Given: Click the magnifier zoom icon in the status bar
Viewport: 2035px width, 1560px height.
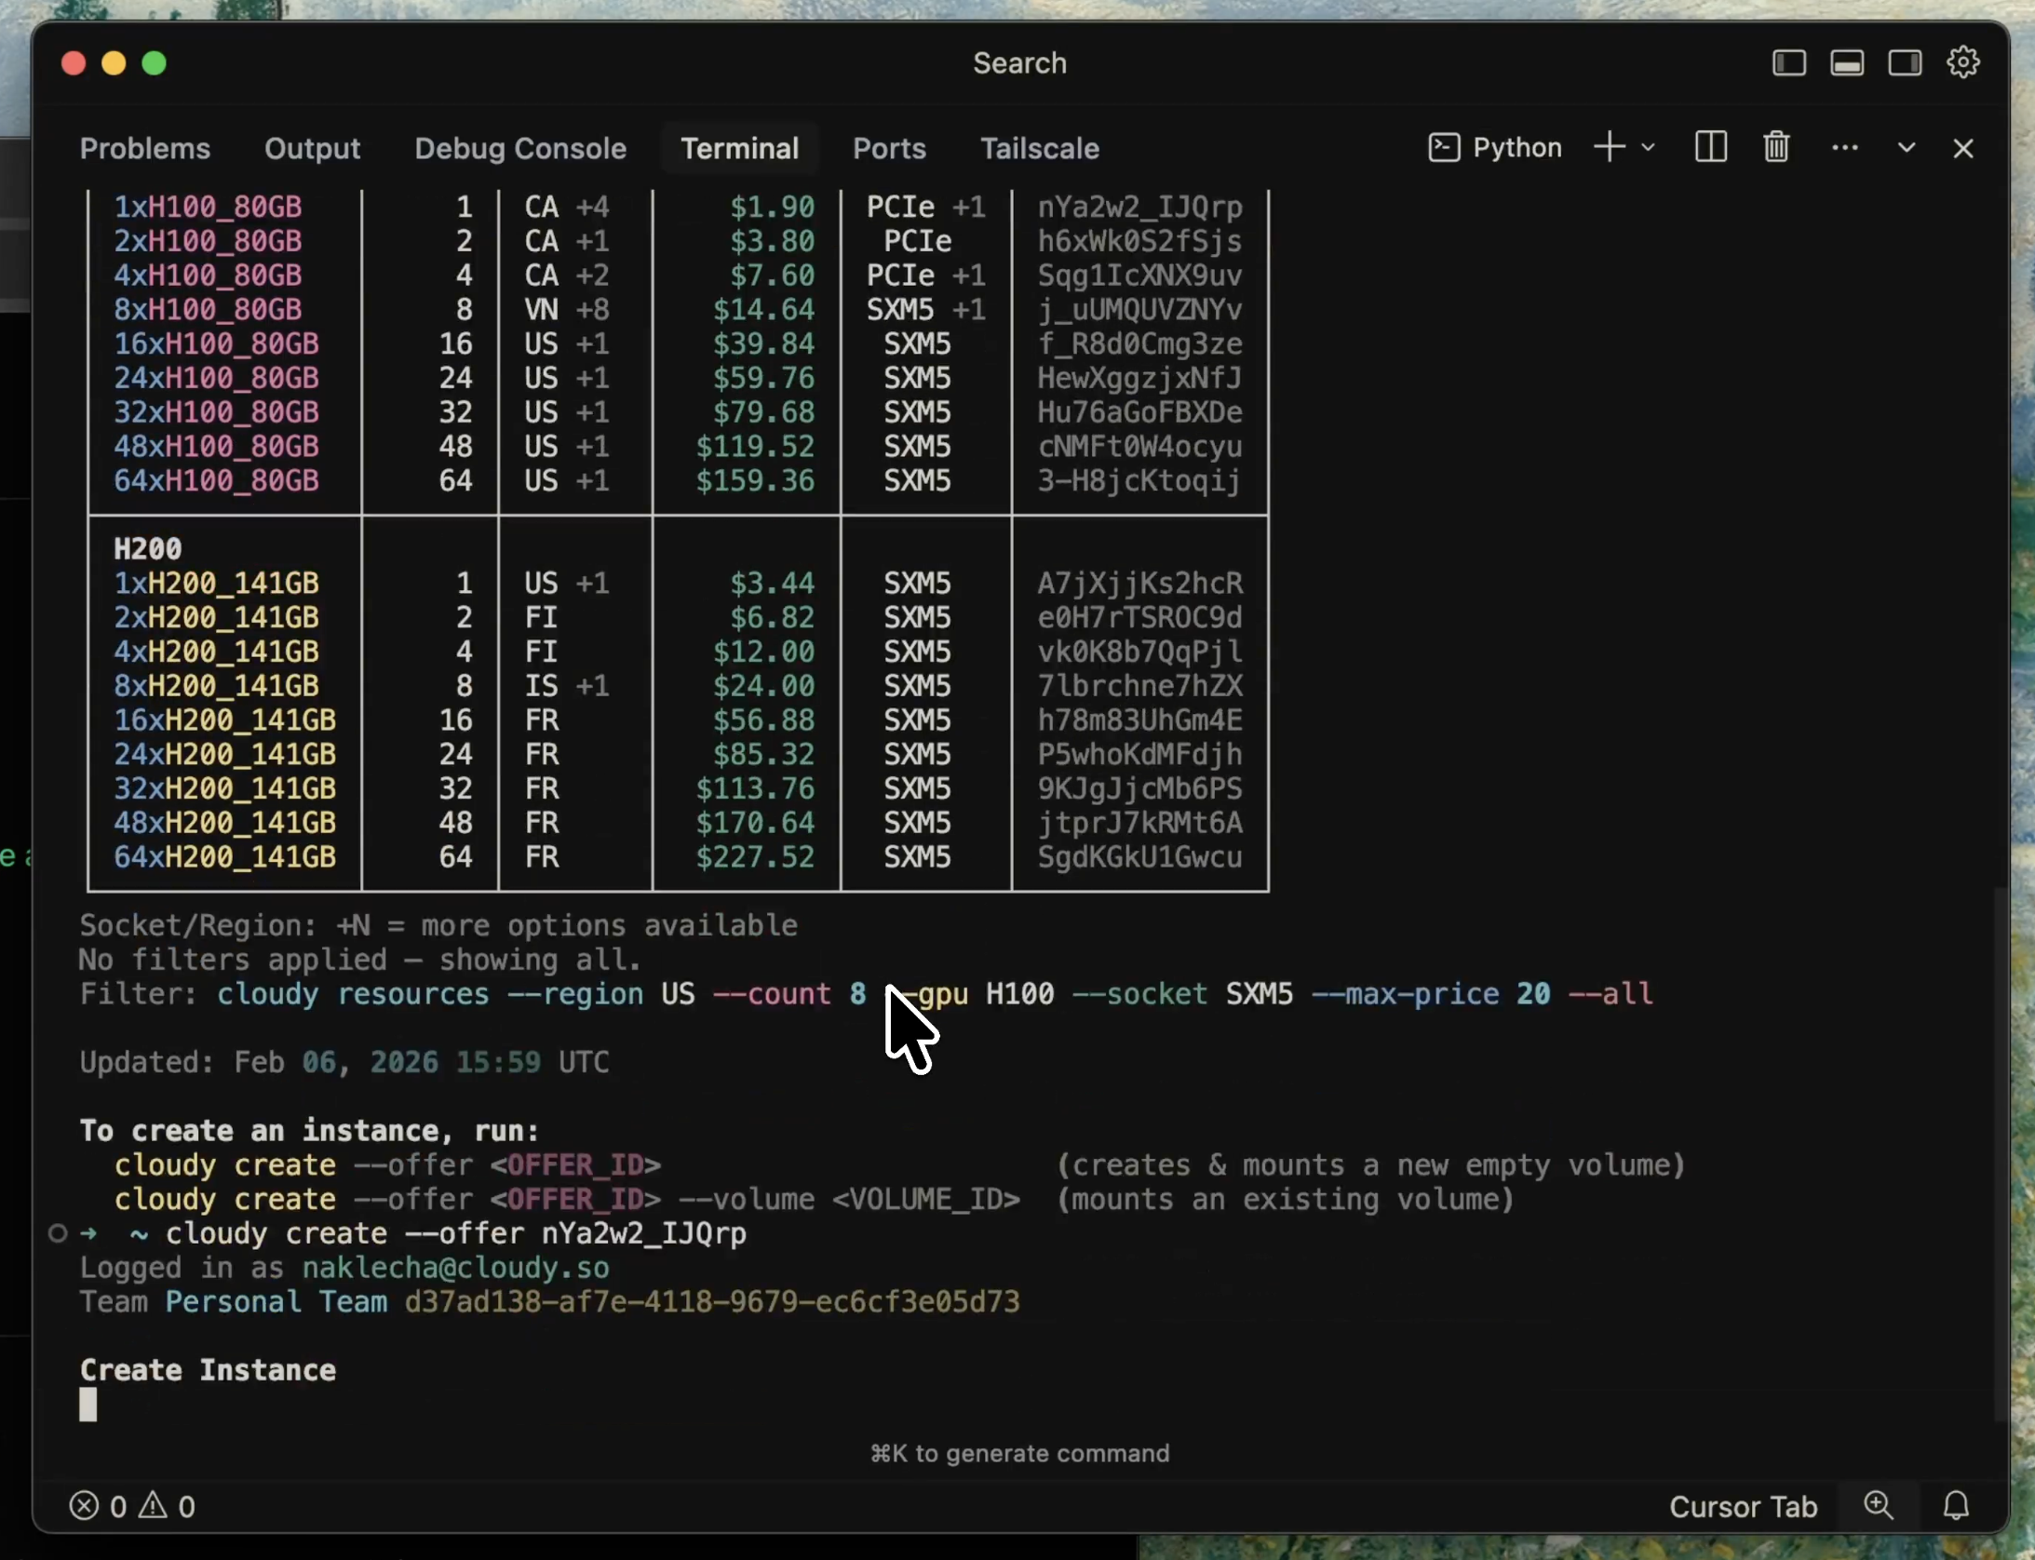Looking at the screenshot, I should [1879, 1505].
